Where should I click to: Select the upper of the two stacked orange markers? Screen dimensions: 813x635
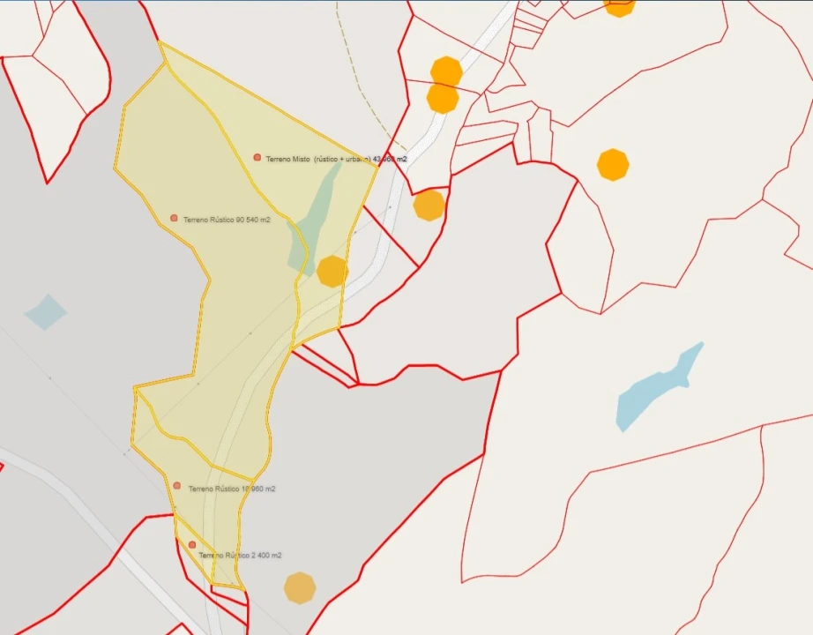tap(446, 71)
